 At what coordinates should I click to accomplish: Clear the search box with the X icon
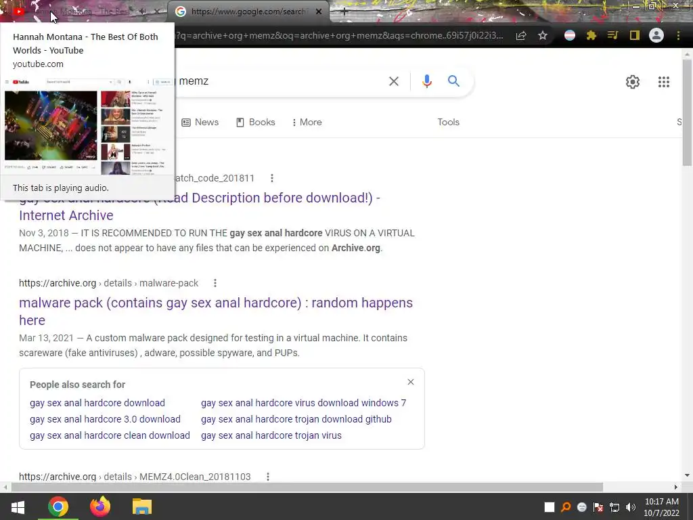coord(393,81)
